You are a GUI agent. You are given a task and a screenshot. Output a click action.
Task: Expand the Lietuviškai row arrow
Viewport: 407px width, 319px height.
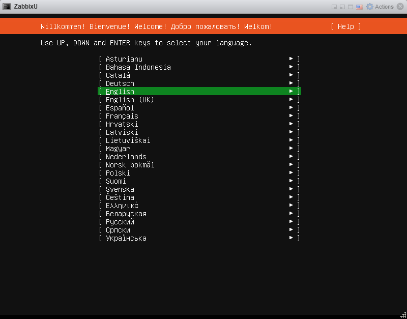[x=291, y=140]
